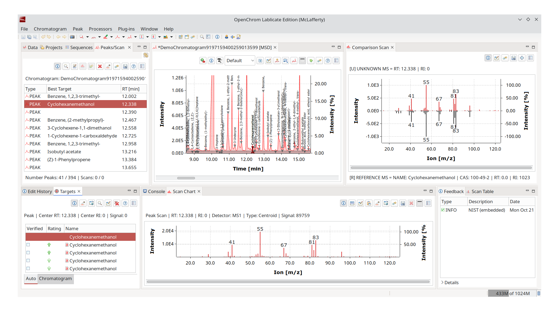The height and width of the screenshot is (318, 559).
Task: Click the font settings icon above the chromatogram
Action: [x=220, y=61]
